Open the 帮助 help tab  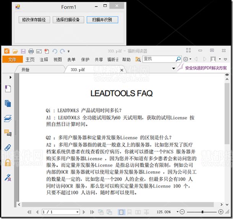tap(126, 60)
